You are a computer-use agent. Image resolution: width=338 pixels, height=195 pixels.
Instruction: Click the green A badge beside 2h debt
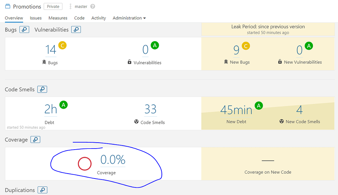63,105
